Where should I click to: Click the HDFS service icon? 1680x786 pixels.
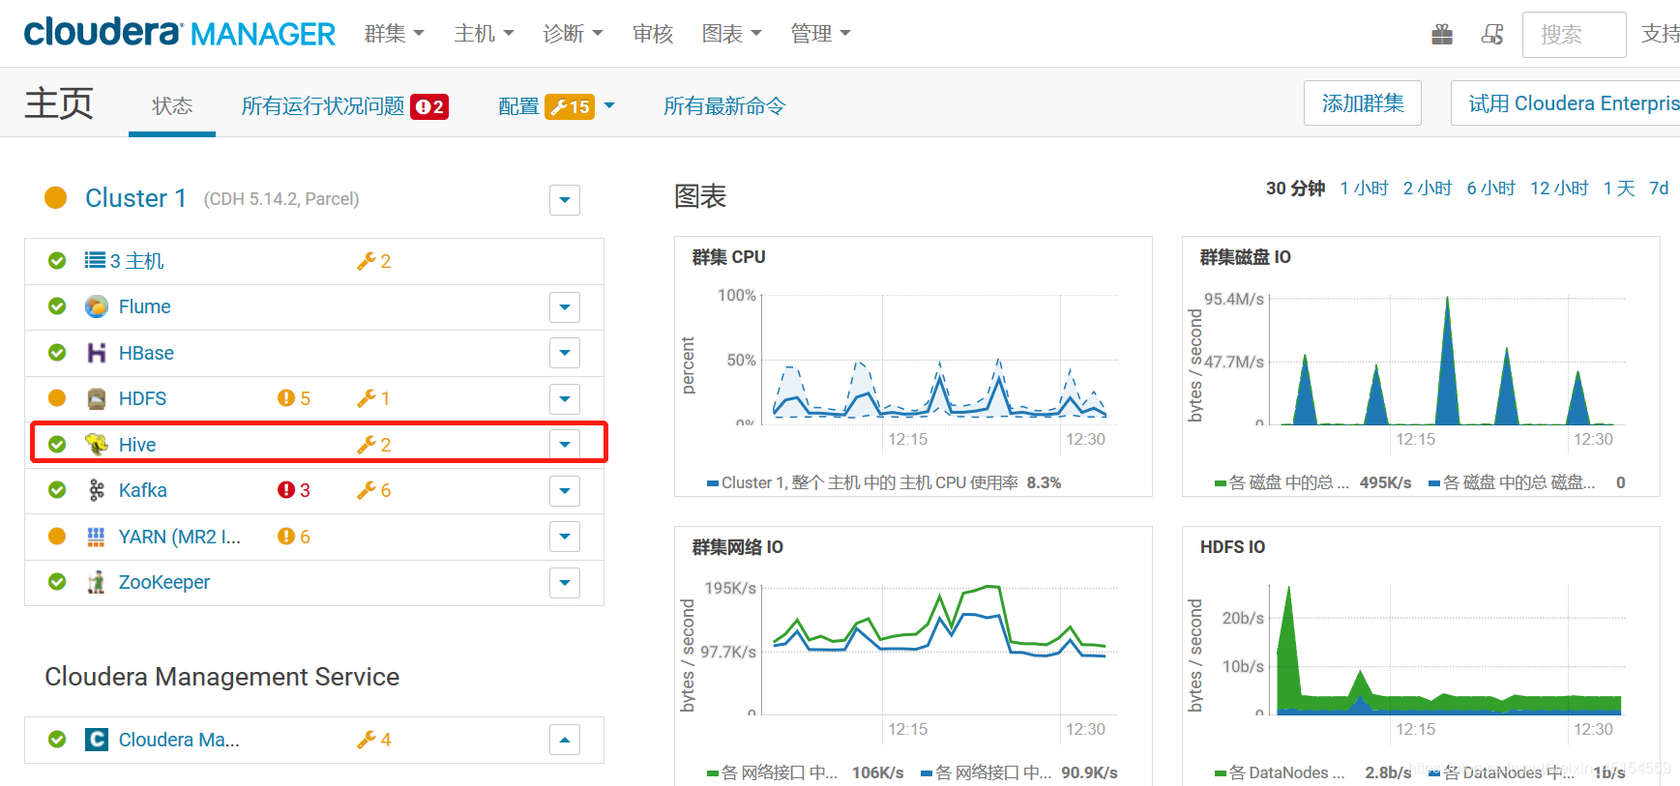click(97, 398)
